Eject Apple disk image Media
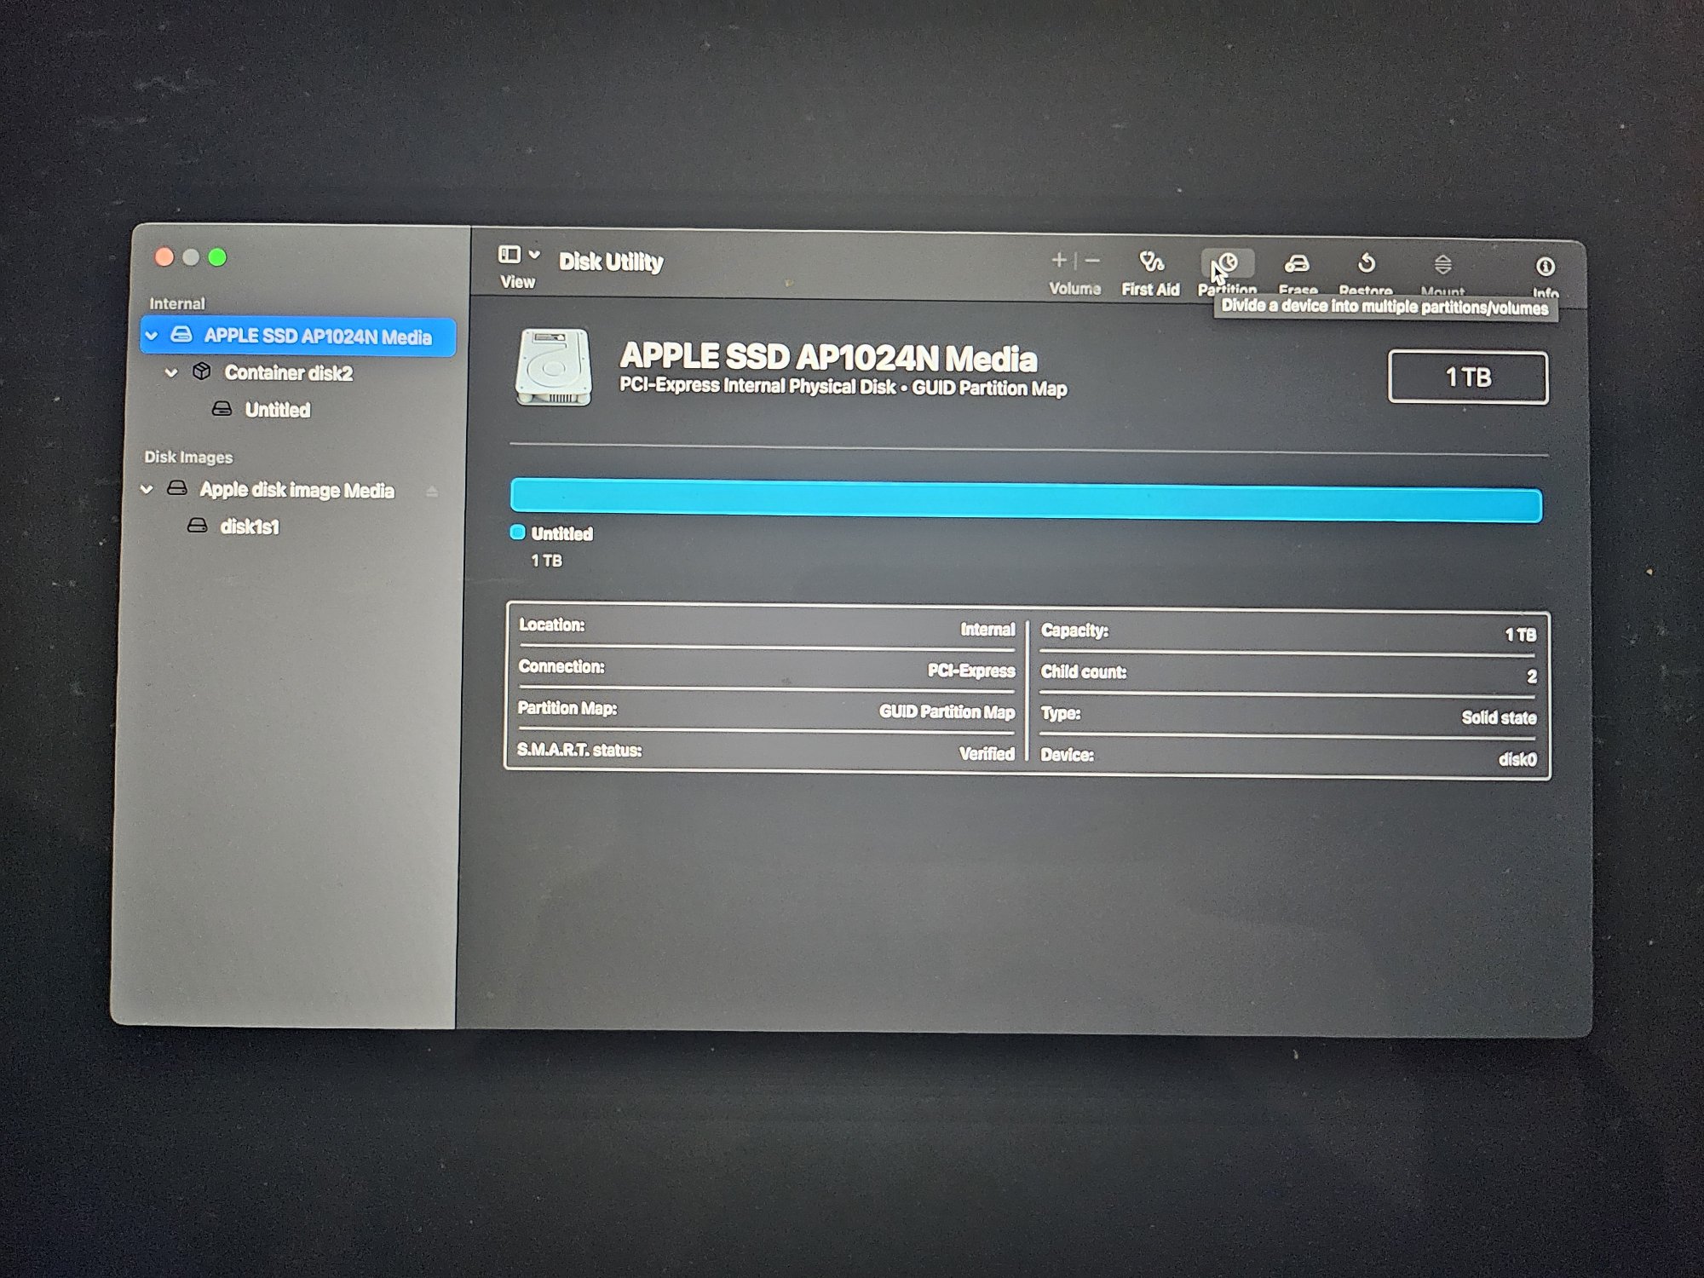The width and height of the screenshot is (1704, 1278). pyautogui.click(x=432, y=492)
